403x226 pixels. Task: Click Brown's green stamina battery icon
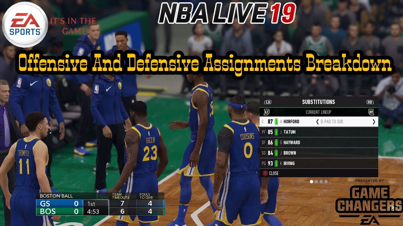click(276, 153)
